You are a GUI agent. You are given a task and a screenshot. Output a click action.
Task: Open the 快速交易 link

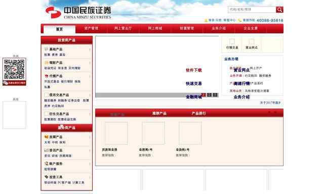click(194, 83)
